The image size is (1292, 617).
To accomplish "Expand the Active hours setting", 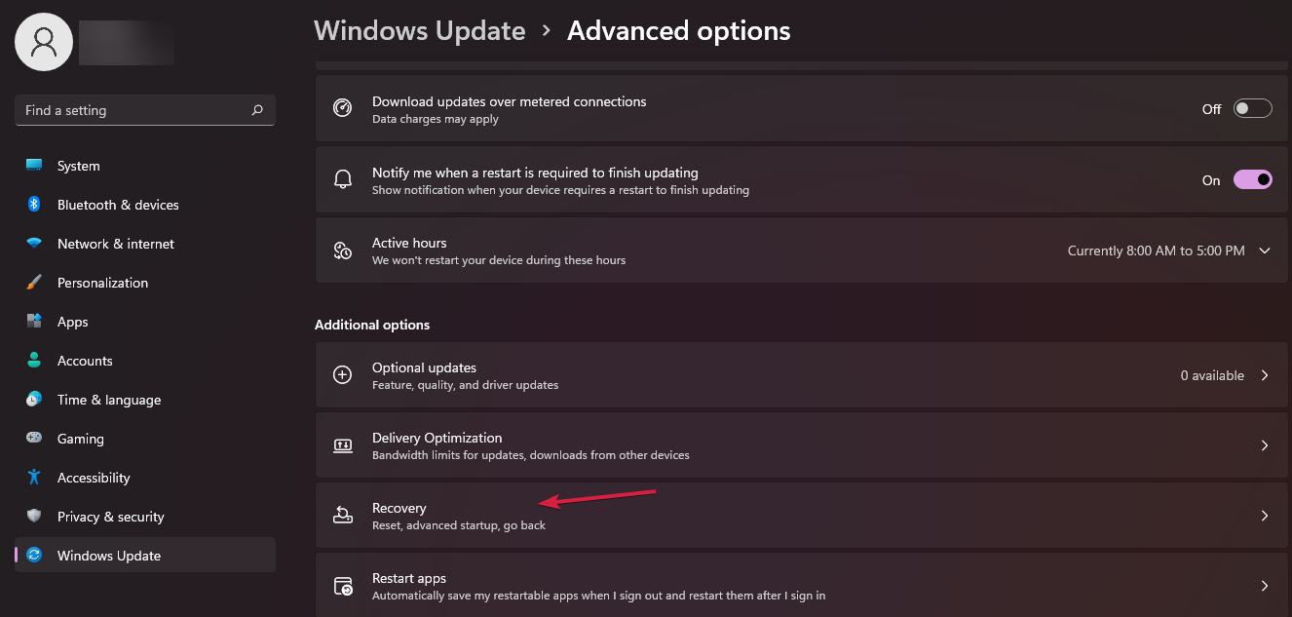I will point(1265,251).
